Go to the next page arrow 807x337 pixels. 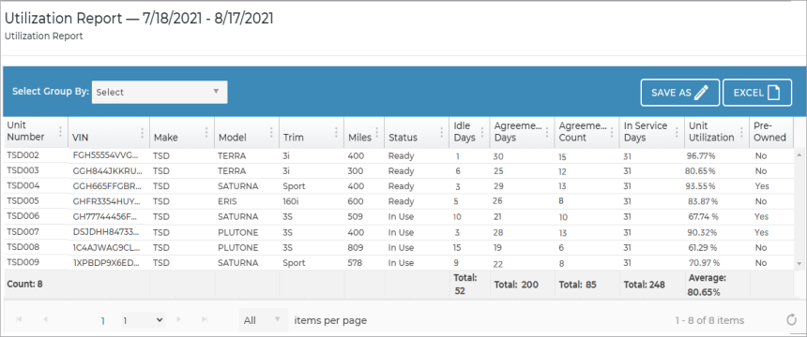point(179,319)
